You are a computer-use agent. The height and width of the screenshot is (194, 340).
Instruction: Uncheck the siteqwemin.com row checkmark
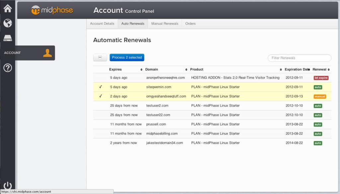(x=101, y=87)
